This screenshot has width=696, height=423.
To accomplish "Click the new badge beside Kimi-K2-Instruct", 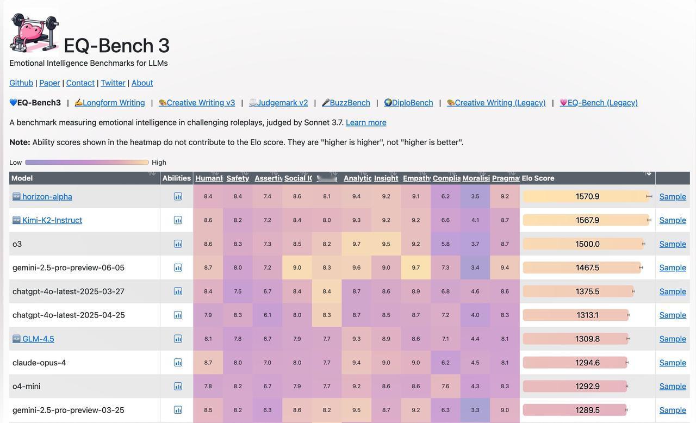I will 16,220.
